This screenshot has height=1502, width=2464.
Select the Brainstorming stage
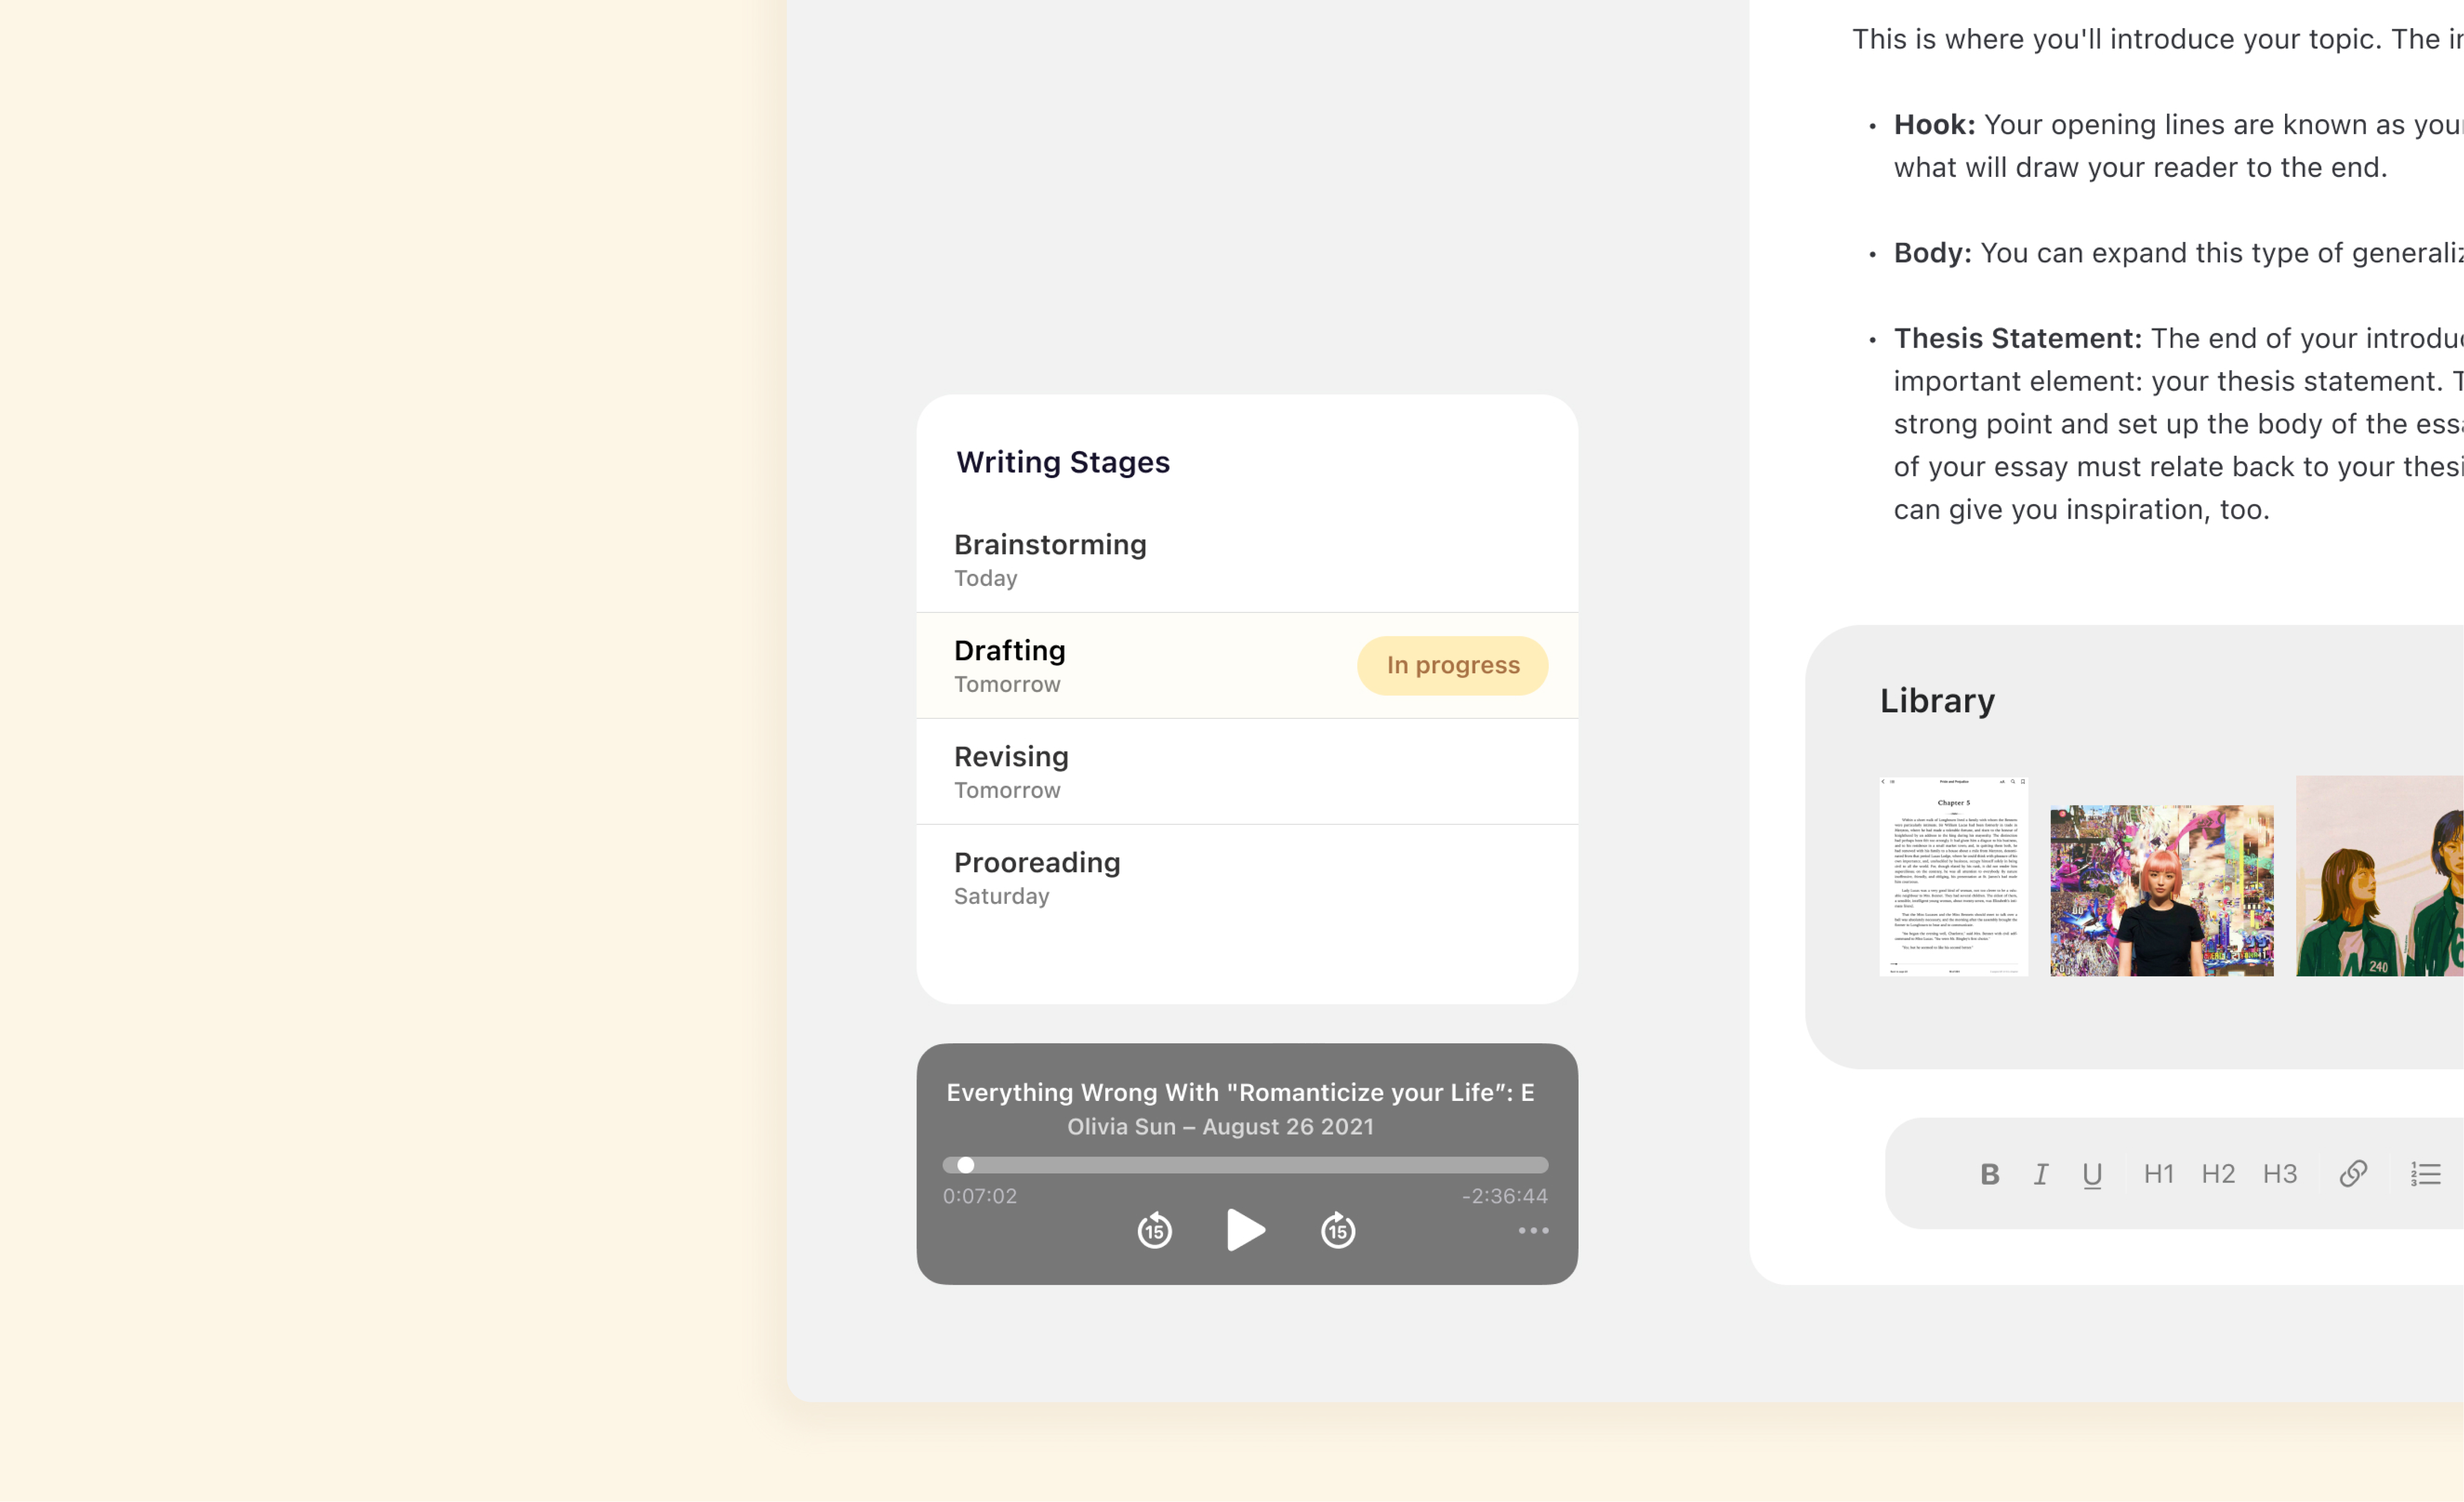pyautogui.click(x=1050, y=545)
